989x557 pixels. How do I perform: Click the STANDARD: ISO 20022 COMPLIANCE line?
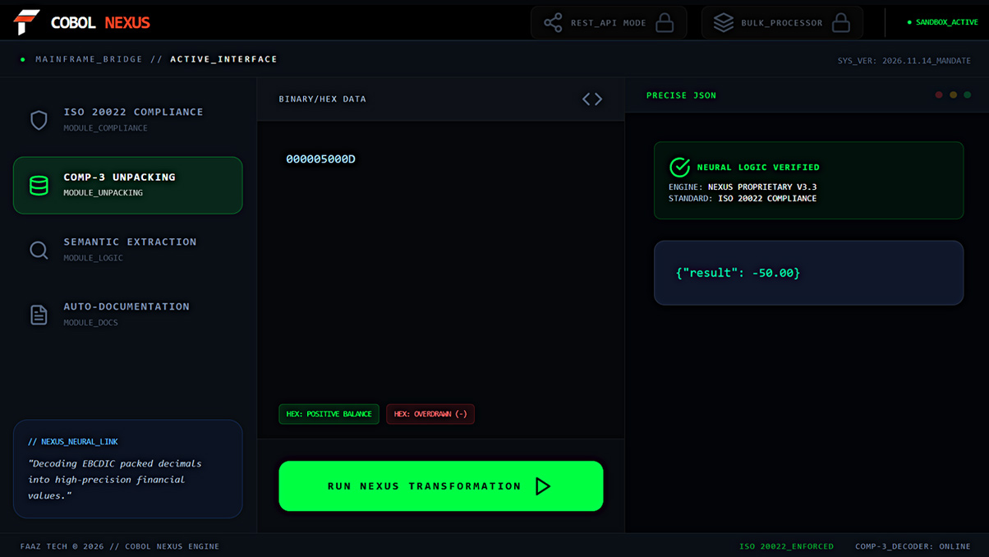pyautogui.click(x=743, y=199)
